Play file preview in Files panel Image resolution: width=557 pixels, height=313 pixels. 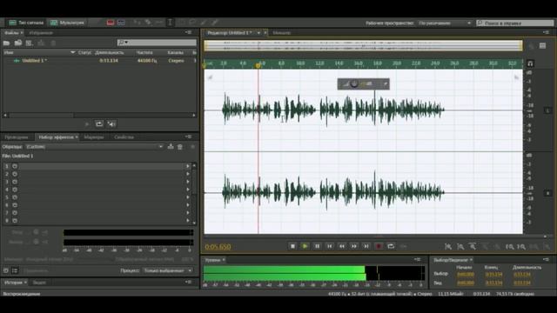(x=87, y=123)
